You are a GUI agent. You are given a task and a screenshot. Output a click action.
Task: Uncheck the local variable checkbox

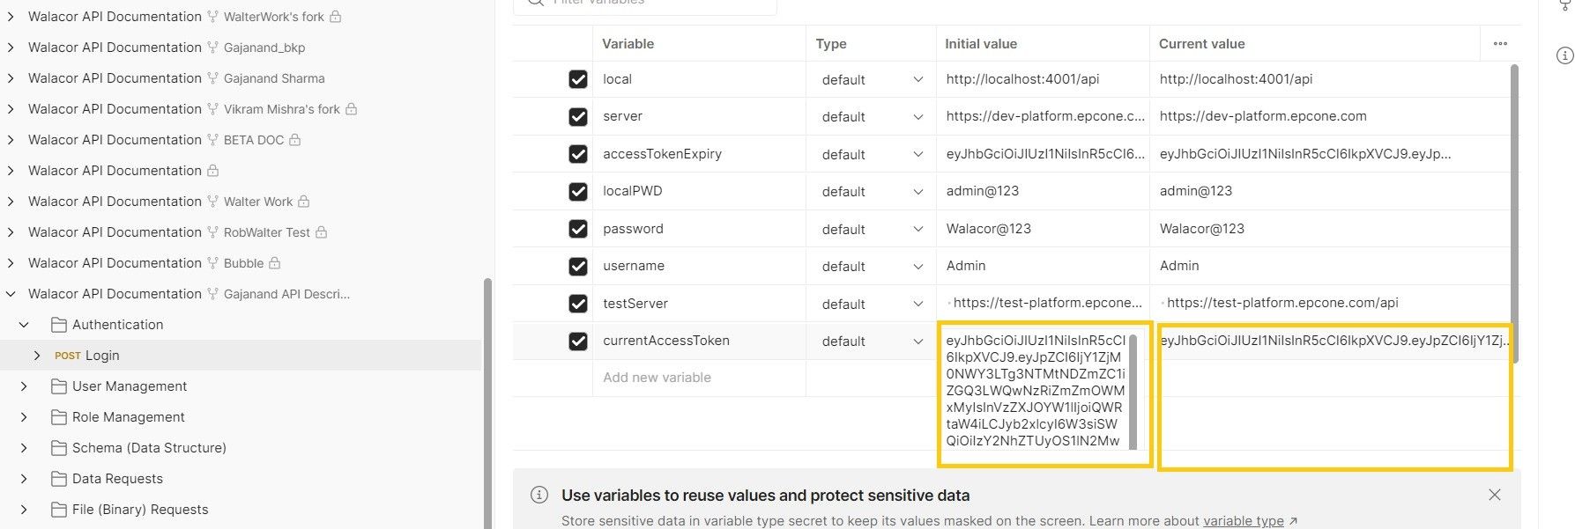(x=577, y=78)
